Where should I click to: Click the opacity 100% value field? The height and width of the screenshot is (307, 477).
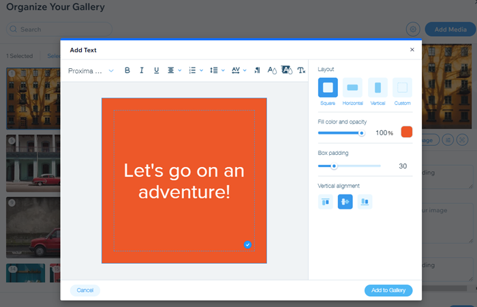(x=384, y=133)
